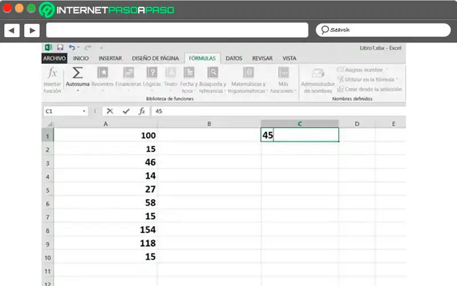Open the Búsqueda y referencia icon
Screen dimensions: 457x286
(x=213, y=73)
